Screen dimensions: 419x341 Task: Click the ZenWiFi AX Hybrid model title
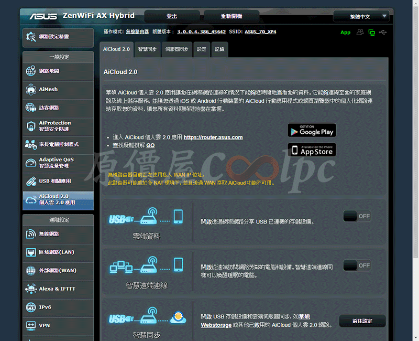tap(98, 16)
